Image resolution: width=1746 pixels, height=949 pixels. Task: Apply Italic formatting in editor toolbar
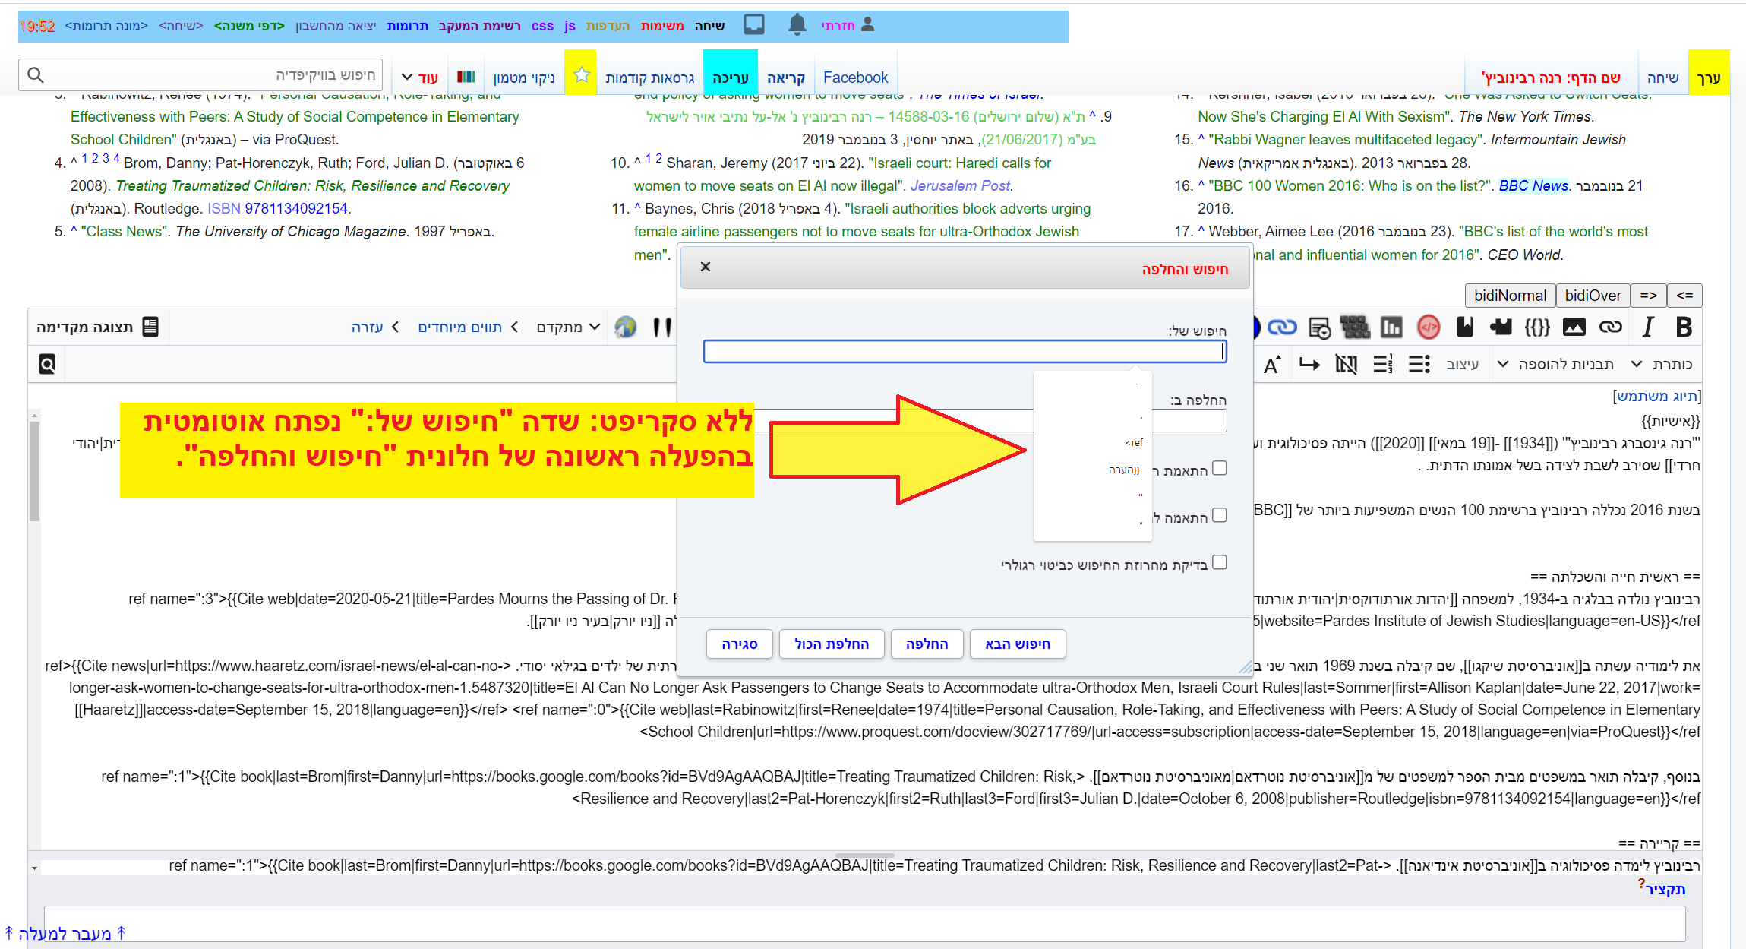point(1647,327)
